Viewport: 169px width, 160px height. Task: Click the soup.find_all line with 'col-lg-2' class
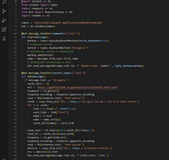(x=83, y=102)
